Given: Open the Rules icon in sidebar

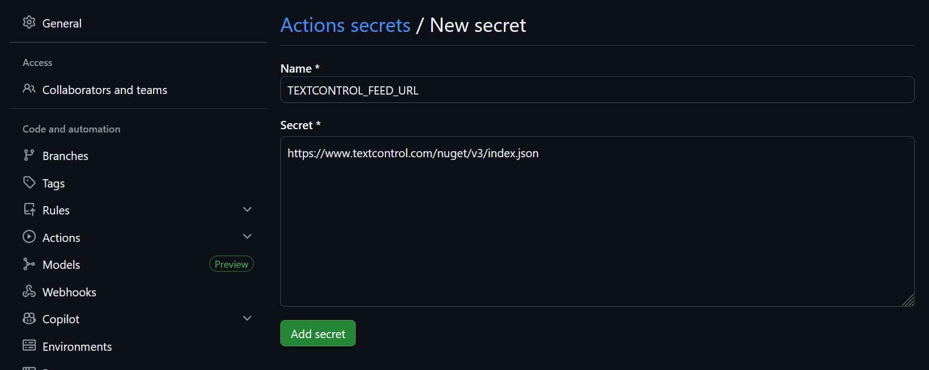Looking at the screenshot, I should tap(29, 209).
